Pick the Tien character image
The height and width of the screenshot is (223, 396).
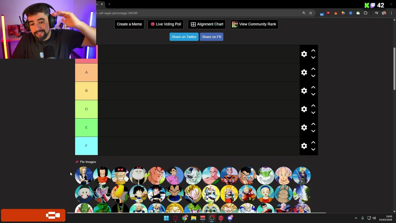pos(211,175)
